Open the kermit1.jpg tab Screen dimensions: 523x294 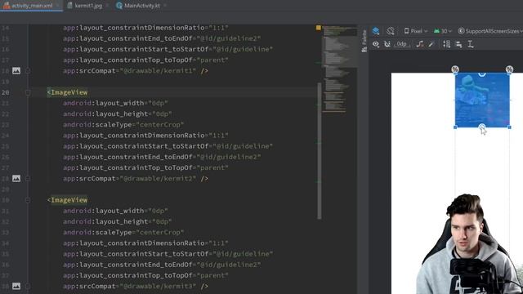(89, 6)
